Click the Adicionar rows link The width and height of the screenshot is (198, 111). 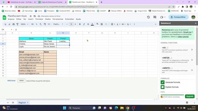click(11, 80)
